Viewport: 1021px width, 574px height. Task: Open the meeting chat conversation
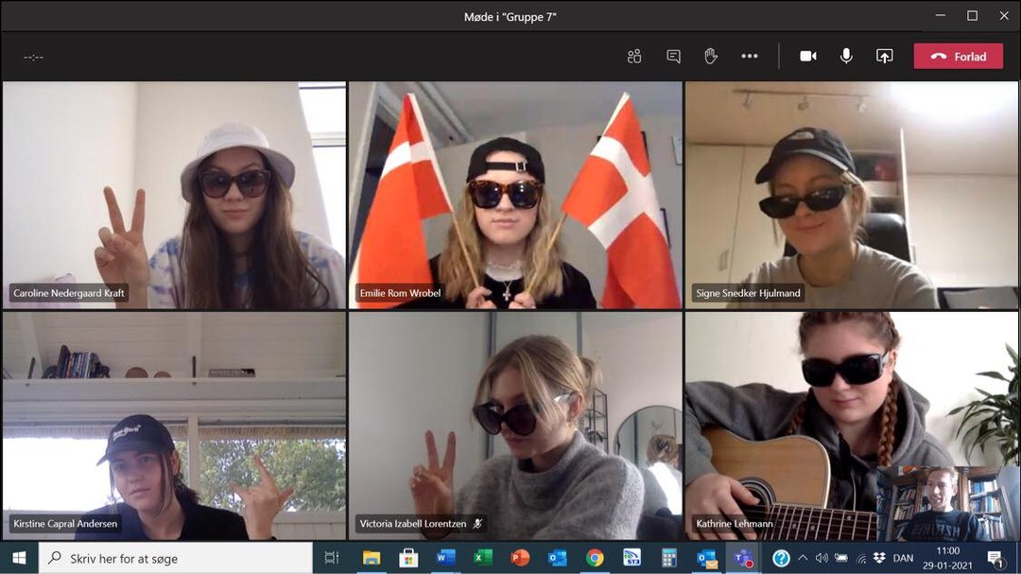pos(673,57)
